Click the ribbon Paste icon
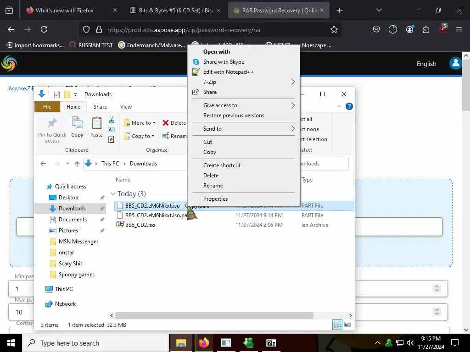This screenshot has height=352, width=470. pos(96,127)
